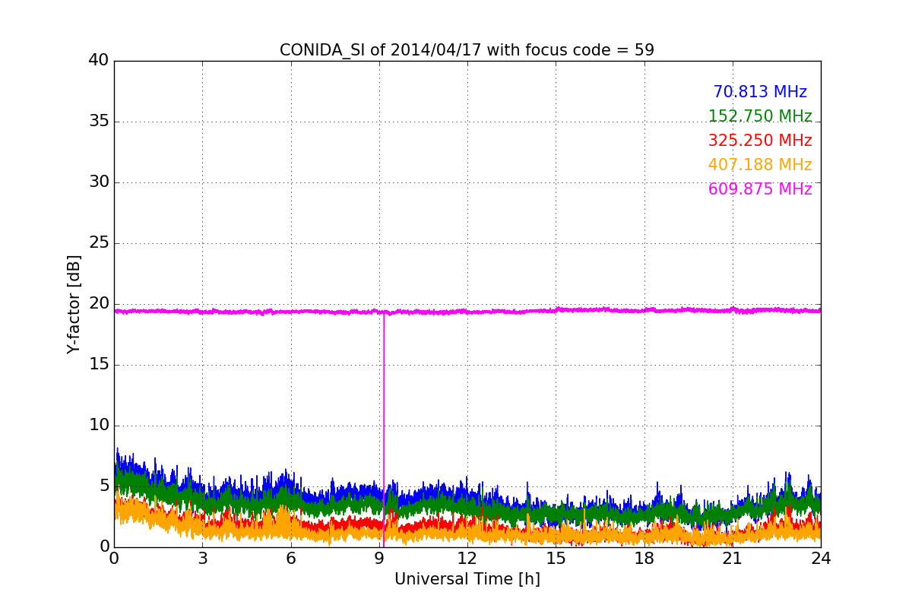Click the y-axis tick label 25

coord(99,242)
